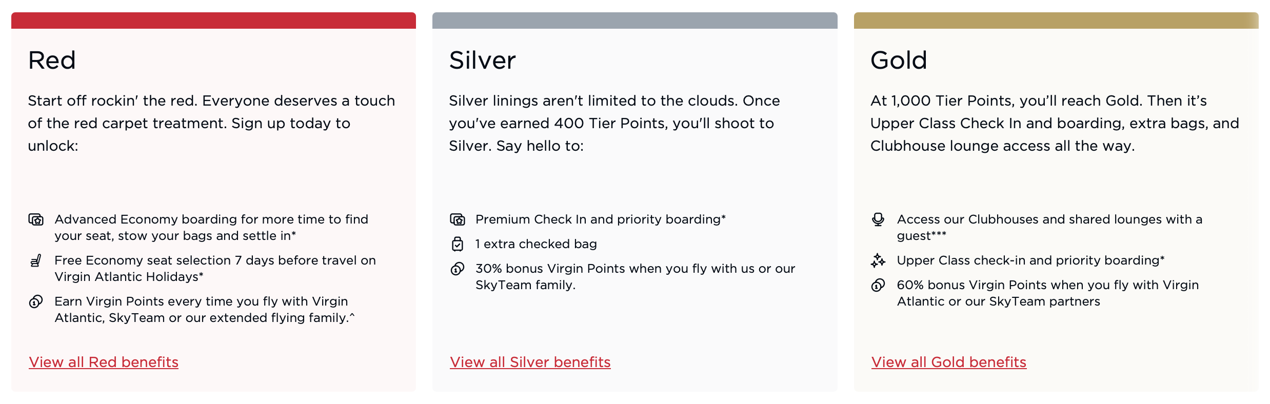Select the Red card heading
Viewport: 1270px width, 404px height.
(x=52, y=60)
